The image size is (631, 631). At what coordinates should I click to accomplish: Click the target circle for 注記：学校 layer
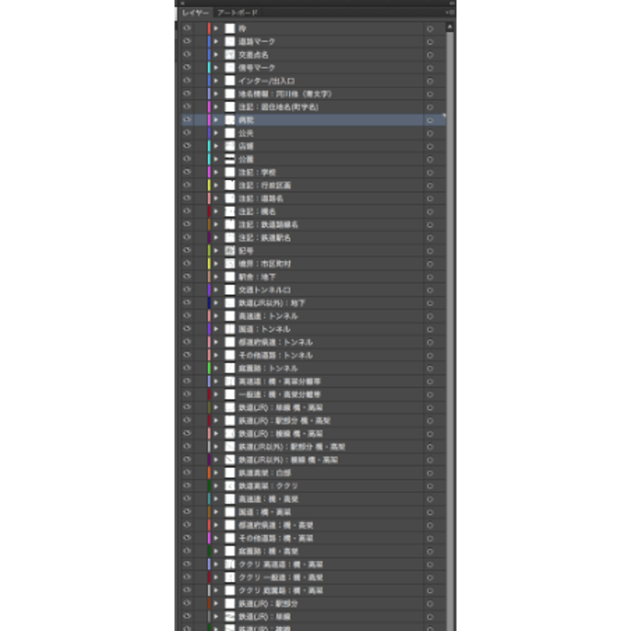(430, 172)
